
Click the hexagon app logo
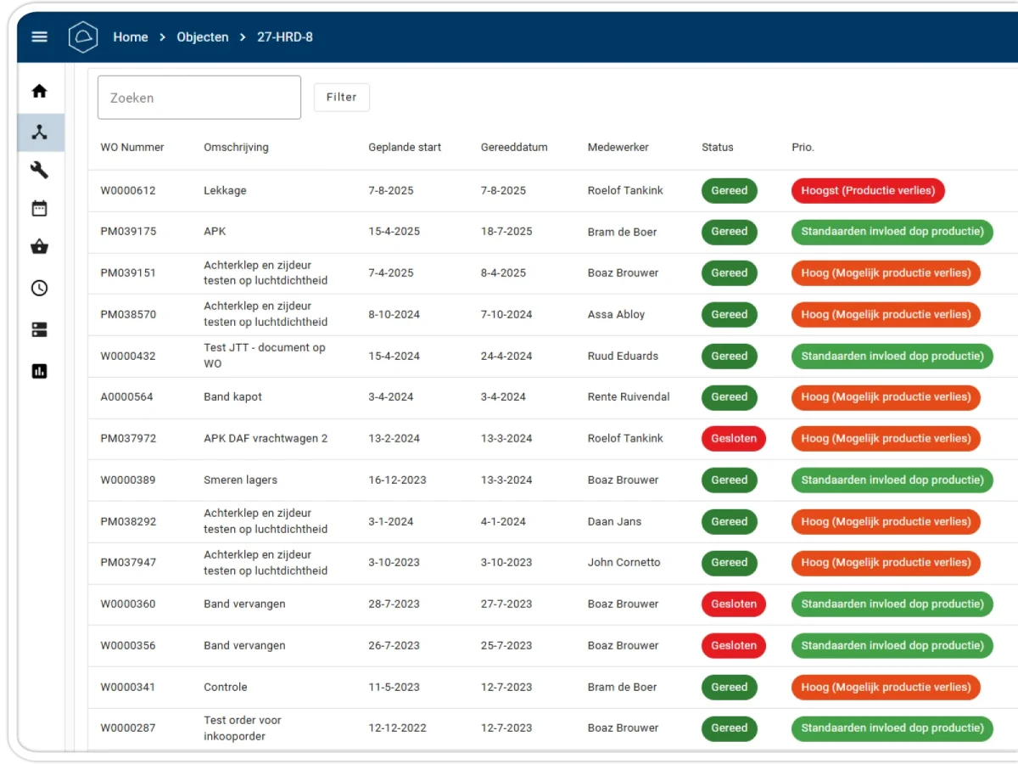click(83, 37)
